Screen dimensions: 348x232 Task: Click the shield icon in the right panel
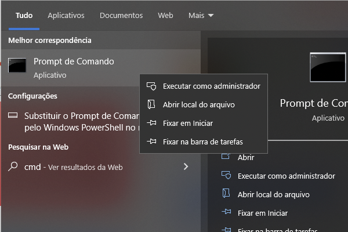point(226,175)
